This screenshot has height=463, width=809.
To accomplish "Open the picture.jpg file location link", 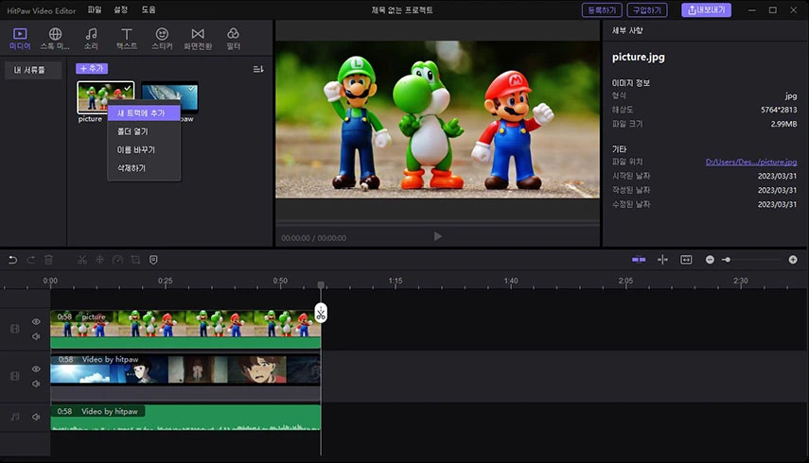I will point(750,162).
